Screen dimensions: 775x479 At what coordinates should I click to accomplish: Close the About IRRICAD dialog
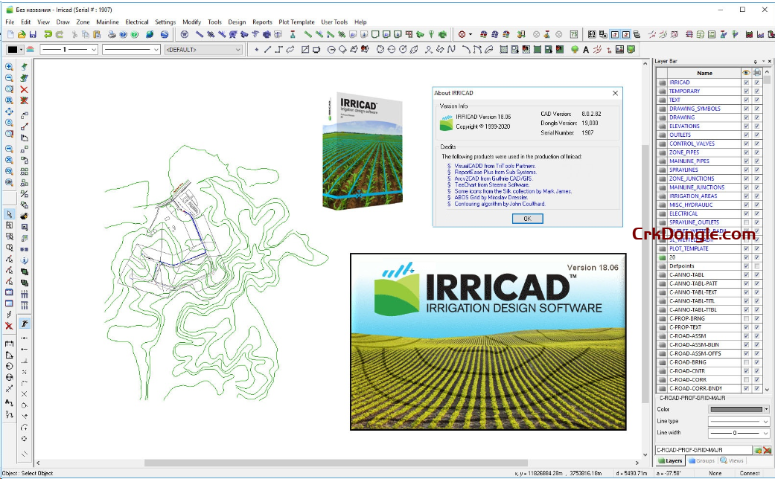(x=615, y=93)
